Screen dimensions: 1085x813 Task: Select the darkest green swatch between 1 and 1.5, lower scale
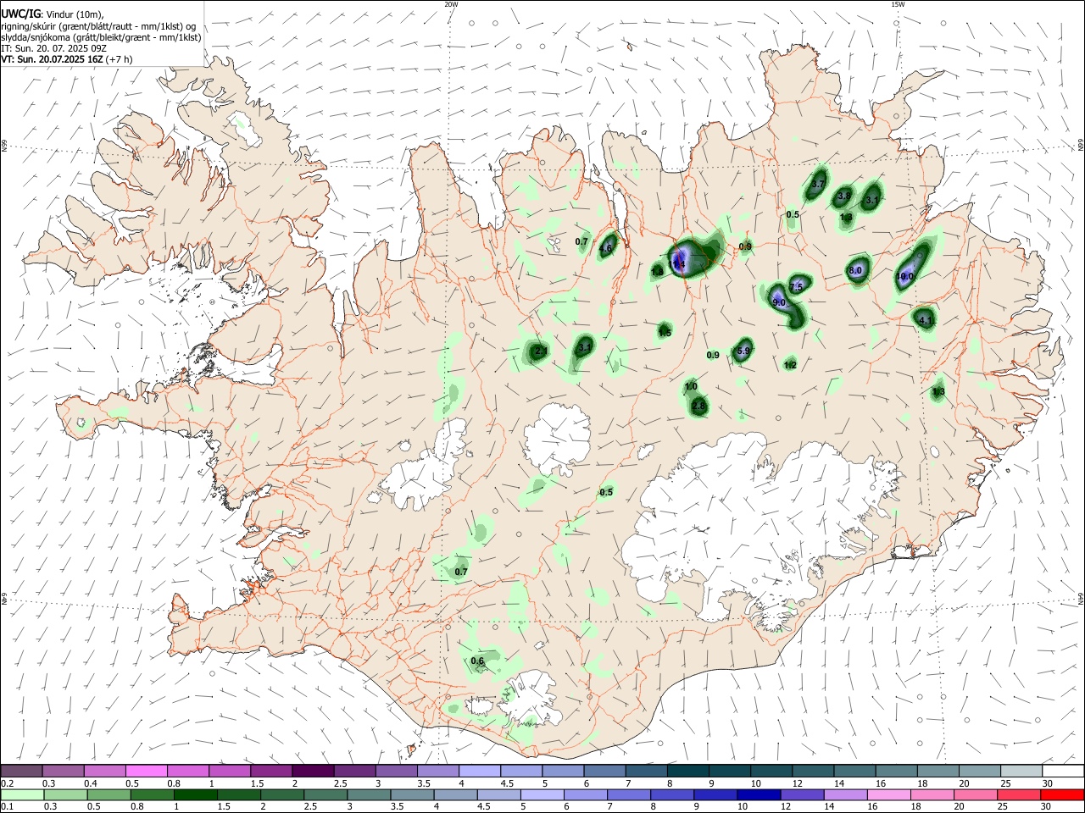(195, 794)
